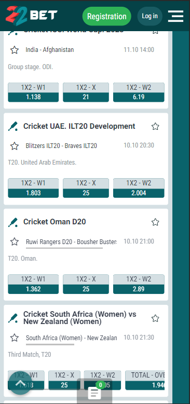Star the Ruwi Rangers D20 match
Viewport: 190px width, 404px height.
pos(15,241)
